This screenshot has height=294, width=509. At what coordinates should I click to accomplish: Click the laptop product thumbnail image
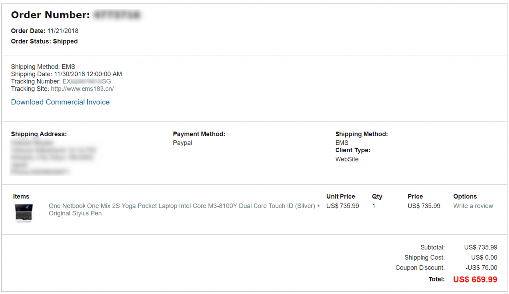point(24,212)
